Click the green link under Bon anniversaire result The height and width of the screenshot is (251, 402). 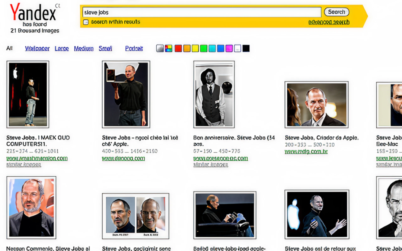click(x=220, y=158)
